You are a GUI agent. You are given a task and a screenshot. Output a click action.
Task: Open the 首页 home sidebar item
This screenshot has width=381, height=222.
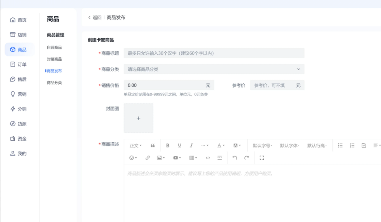click(x=19, y=20)
